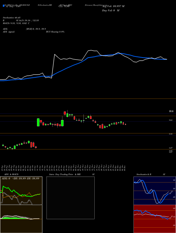Click the blue 12 Day SMA legend square
Screen dimensions: 176x233
4,6
